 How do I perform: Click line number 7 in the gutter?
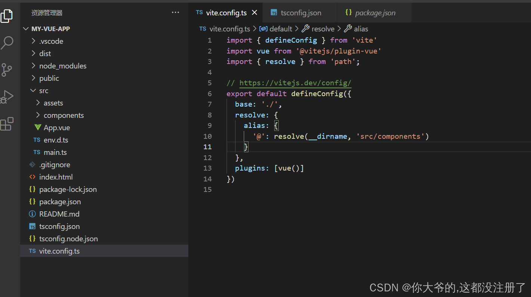pos(210,104)
